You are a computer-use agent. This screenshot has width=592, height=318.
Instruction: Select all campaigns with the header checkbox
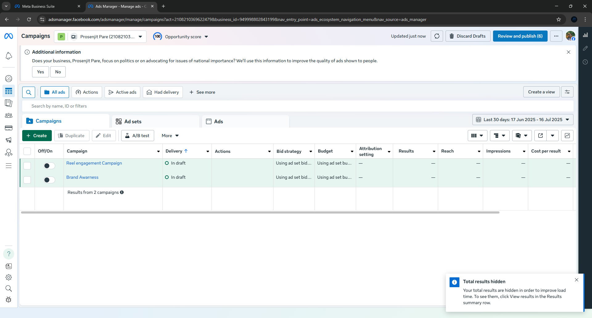click(27, 151)
